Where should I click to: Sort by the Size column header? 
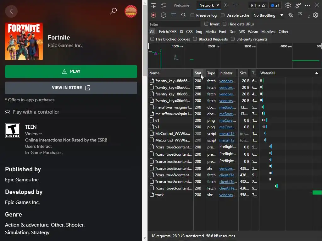[x=244, y=73]
